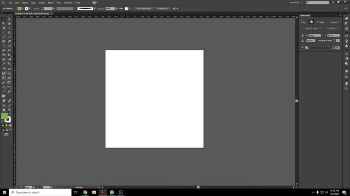Select the Type tool
The image size is (350, 196).
pos(9,28)
